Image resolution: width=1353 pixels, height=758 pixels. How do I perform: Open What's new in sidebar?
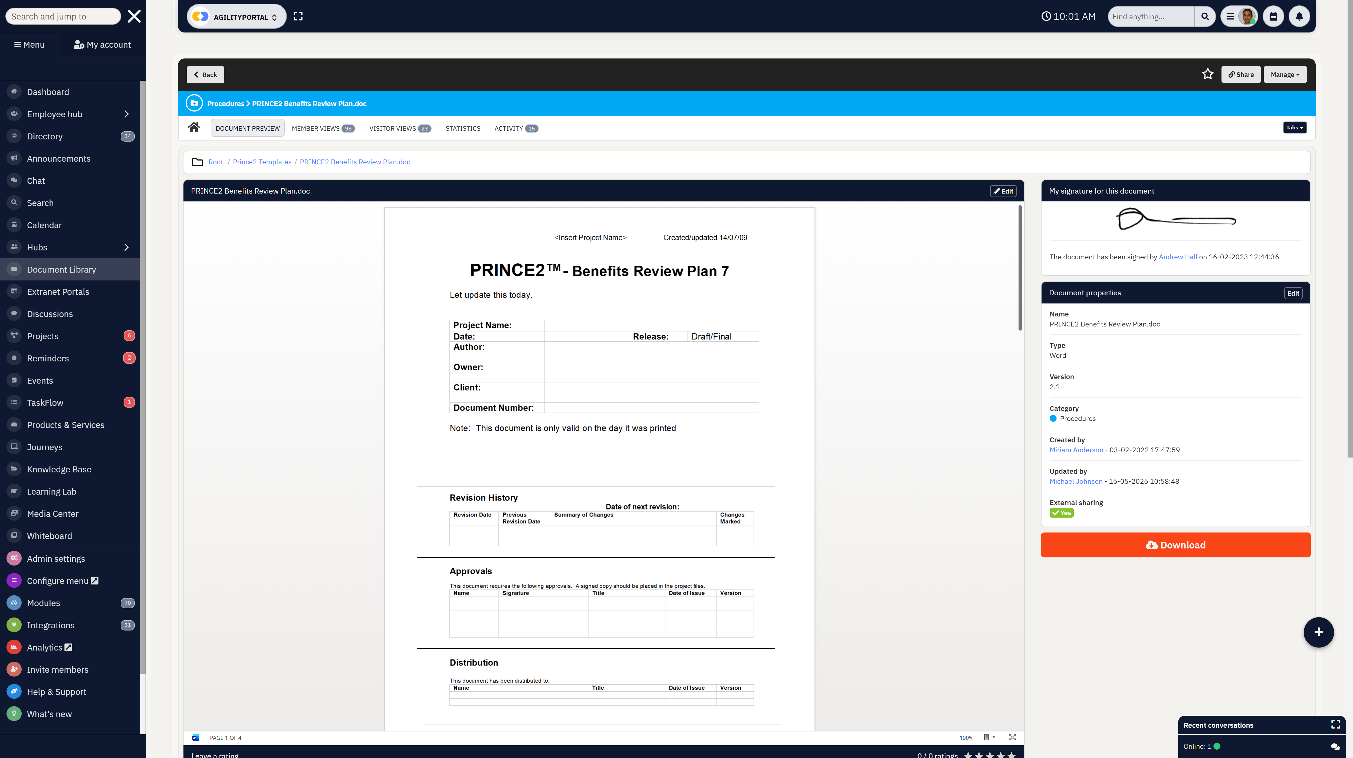(x=70, y=714)
